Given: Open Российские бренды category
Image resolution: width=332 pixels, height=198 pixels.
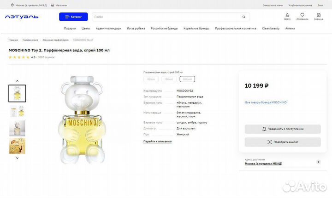Looking at the screenshot, I should (x=164, y=28).
